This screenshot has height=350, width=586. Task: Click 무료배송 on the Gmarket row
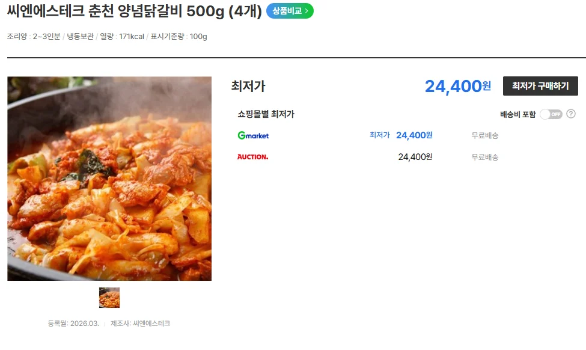(x=484, y=136)
